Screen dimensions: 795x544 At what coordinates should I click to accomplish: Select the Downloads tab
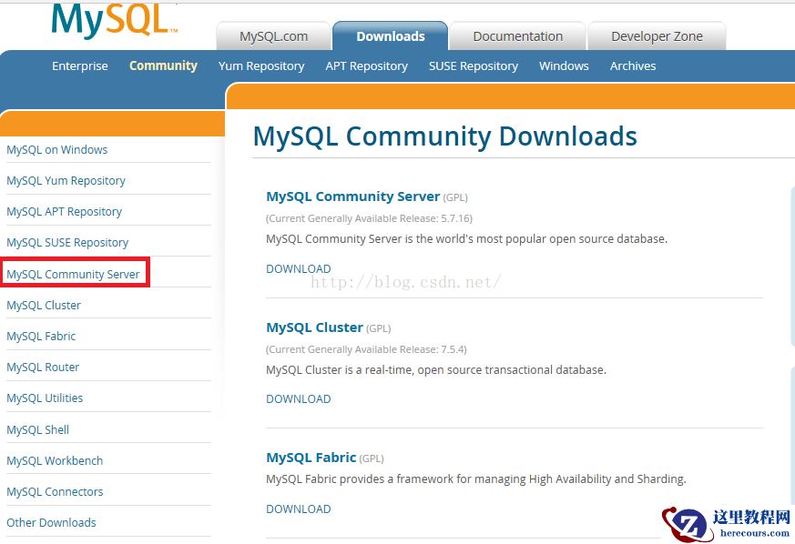click(391, 36)
